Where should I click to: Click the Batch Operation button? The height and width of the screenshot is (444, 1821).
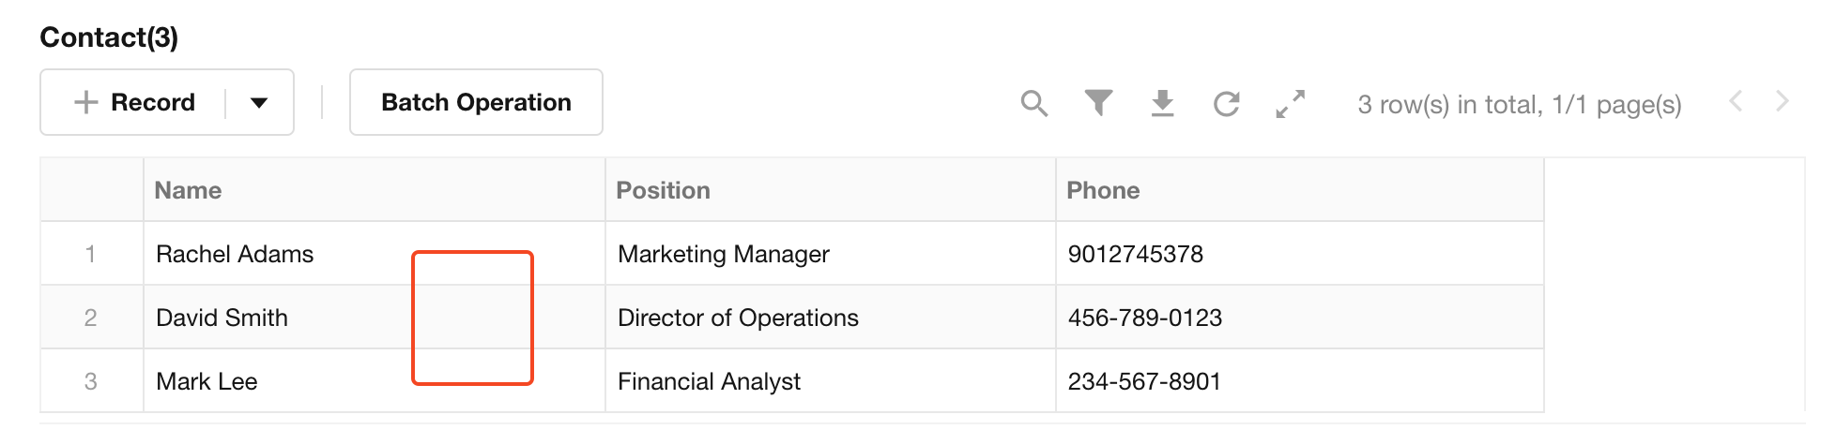[476, 102]
